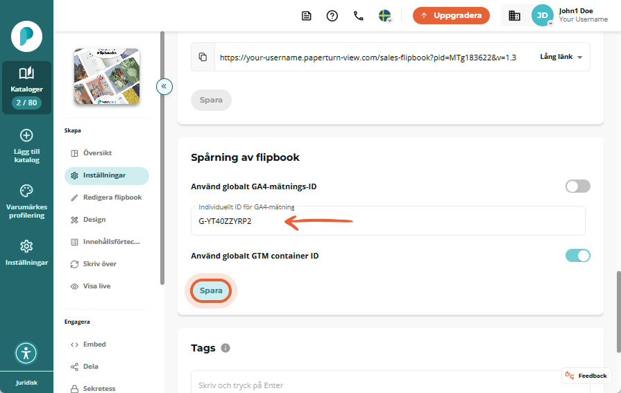621x393 pixels.
Task: Click the Engagera section label
Action: [77, 322]
